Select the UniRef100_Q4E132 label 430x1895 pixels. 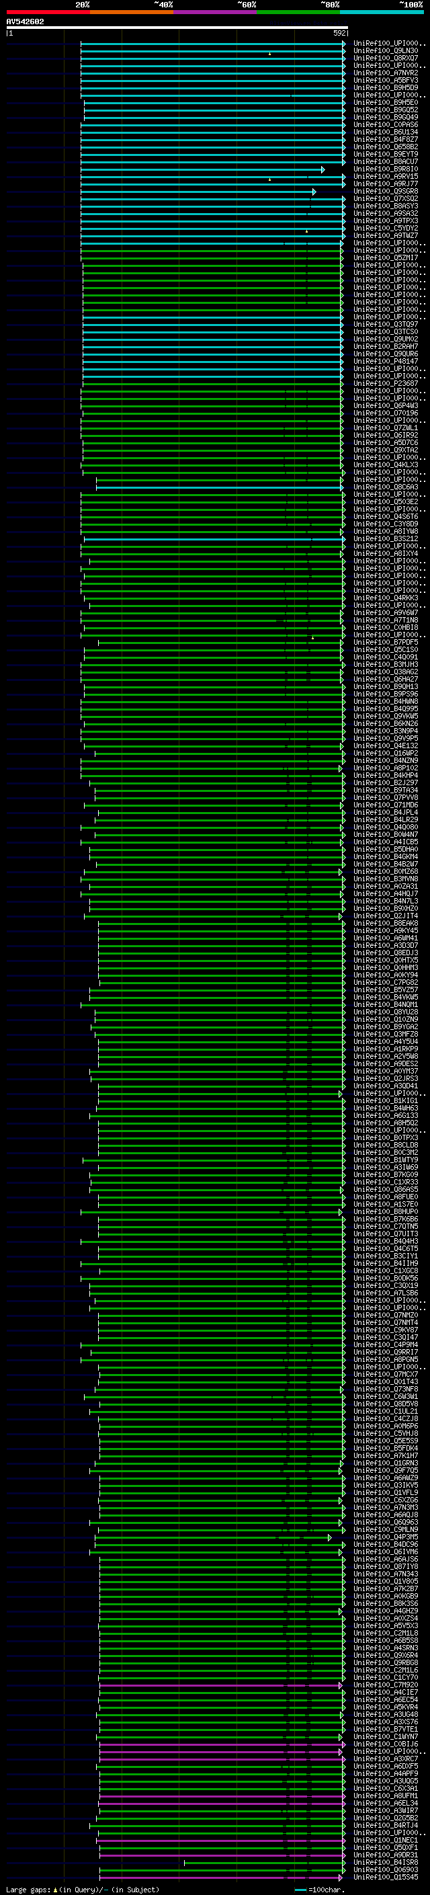point(386,746)
